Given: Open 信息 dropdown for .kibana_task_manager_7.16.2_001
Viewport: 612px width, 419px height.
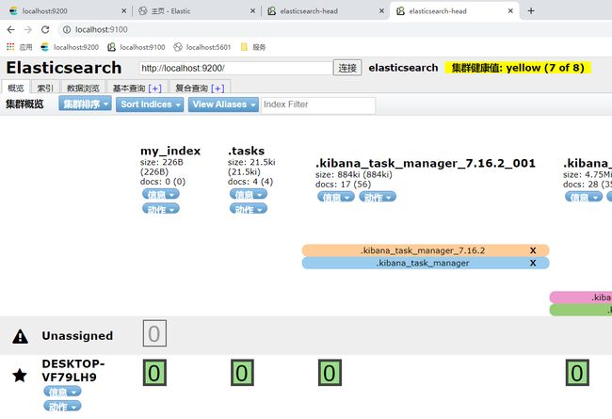Looking at the screenshot, I should tap(336, 197).
